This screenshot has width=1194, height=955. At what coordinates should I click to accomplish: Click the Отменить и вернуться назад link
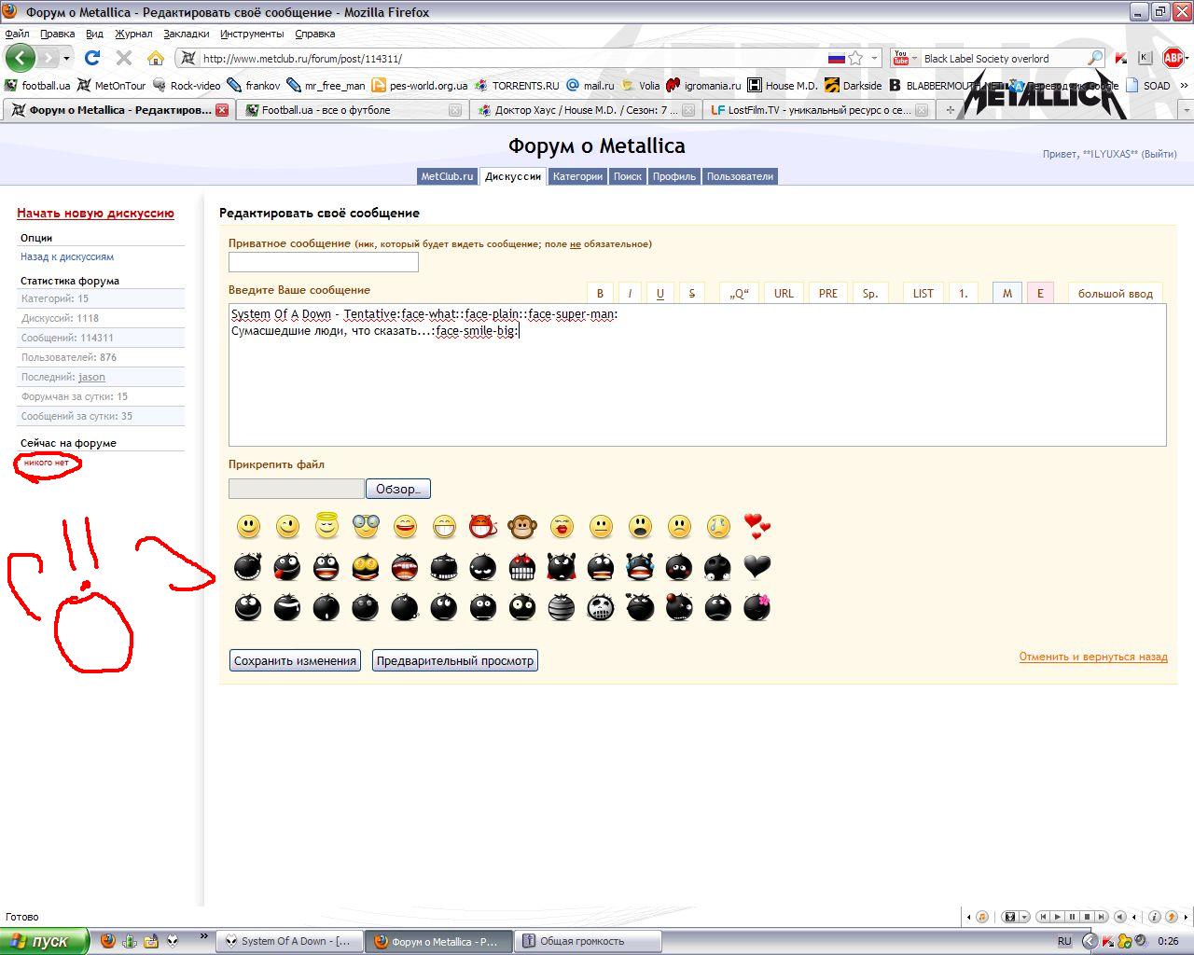pyautogui.click(x=1092, y=657)
